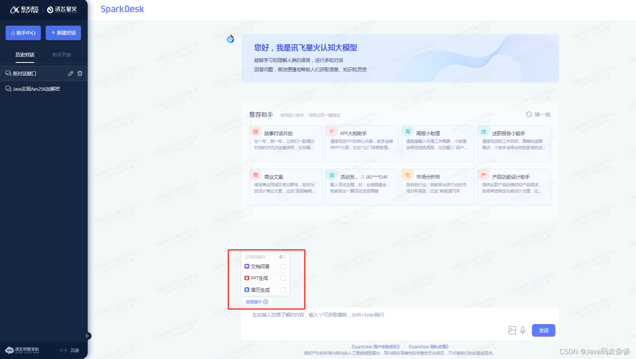Open the 述职报告小能手 assistant card
636x359 pixels.
pos(514,143)
